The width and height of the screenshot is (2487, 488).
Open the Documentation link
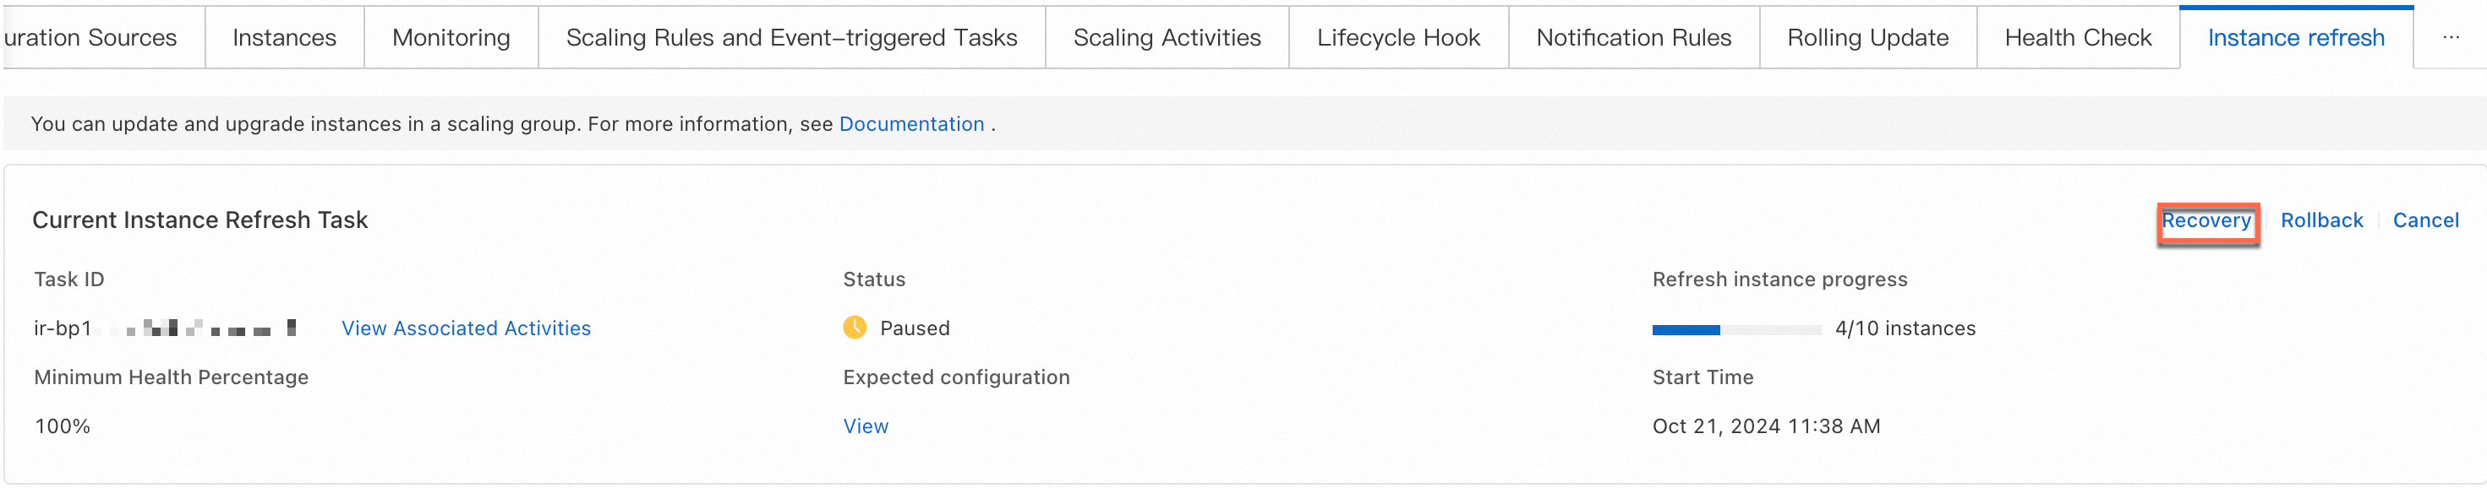coord(910,123)
